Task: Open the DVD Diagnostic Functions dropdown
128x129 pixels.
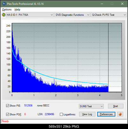Action: pos(72,15)
